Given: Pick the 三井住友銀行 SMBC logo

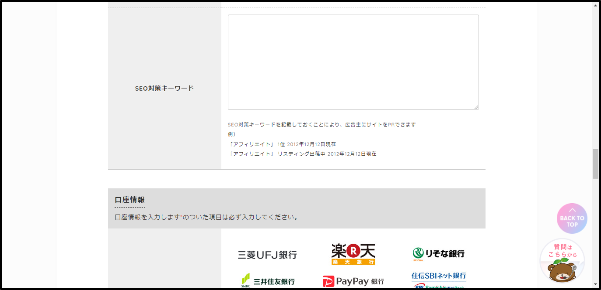Looking at the screenshot, I should [x=267, y=281].
